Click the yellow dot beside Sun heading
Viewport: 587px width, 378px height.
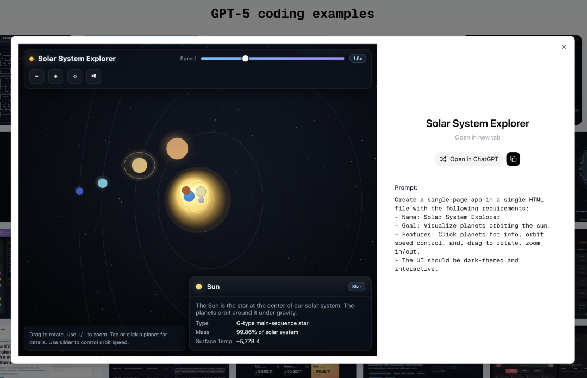(199, 287)
